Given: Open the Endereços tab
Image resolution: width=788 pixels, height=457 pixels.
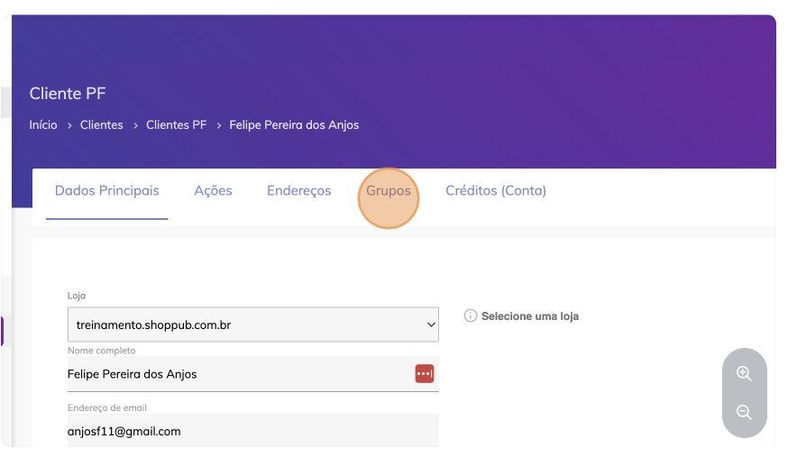Looking at the screenshot, I should coord(299,191).
